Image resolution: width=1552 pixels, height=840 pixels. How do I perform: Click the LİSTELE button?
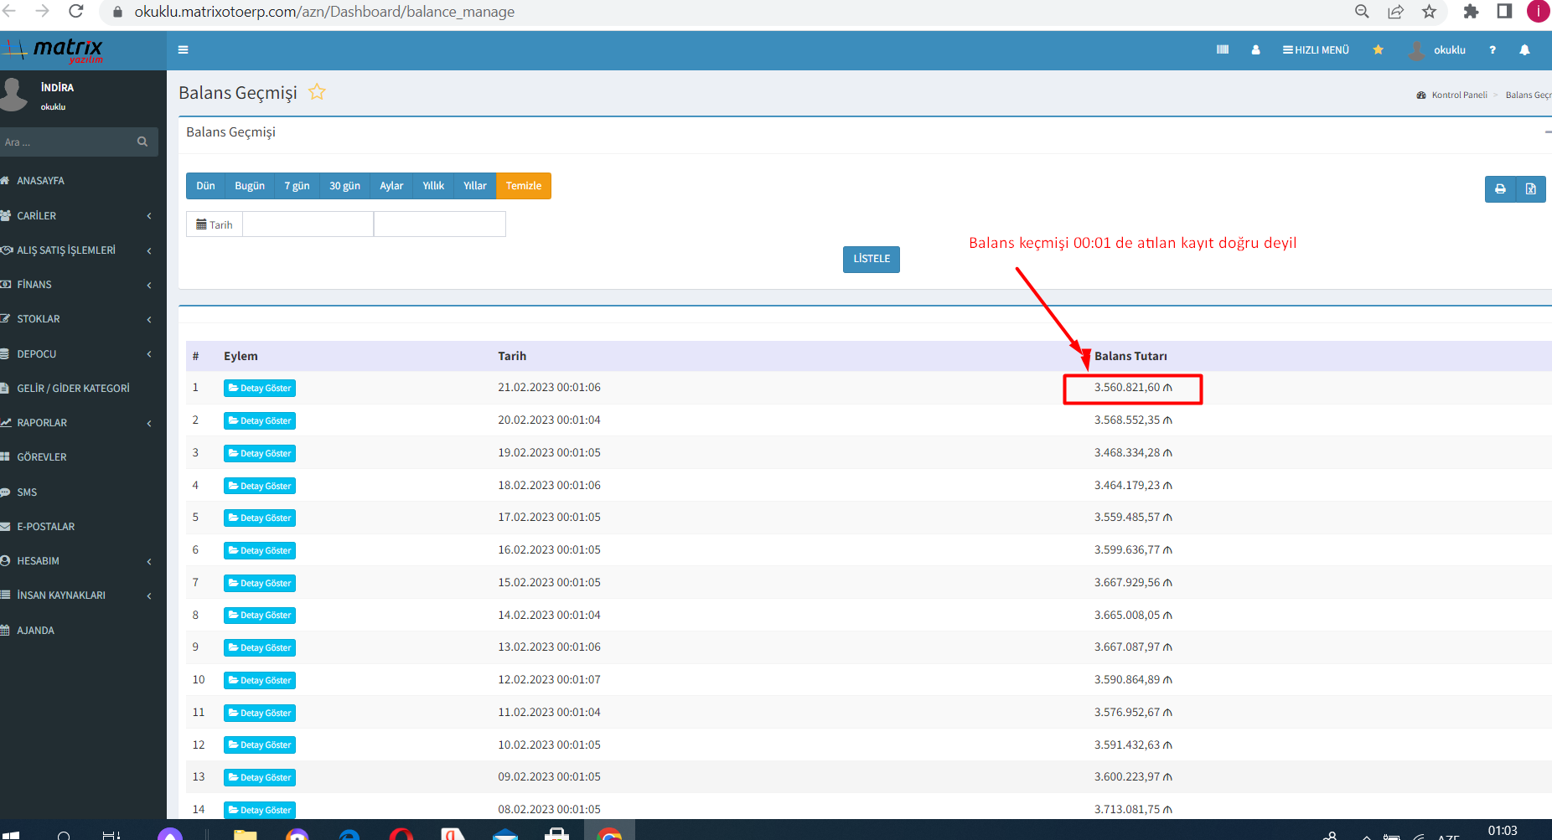[x=871, y=259]
